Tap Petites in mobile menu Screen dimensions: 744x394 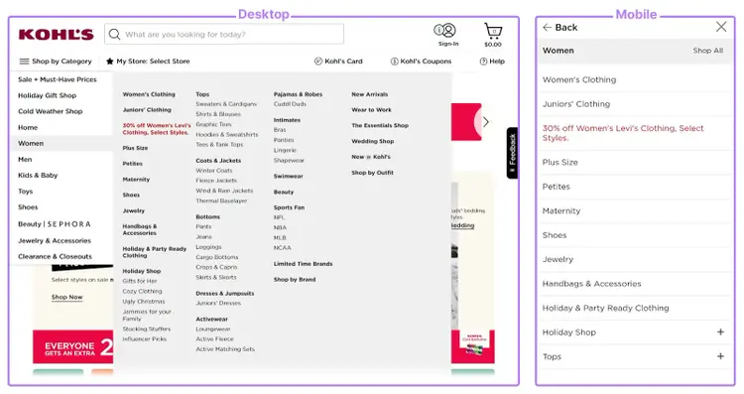pyautogui.click(x=557, y=187)
